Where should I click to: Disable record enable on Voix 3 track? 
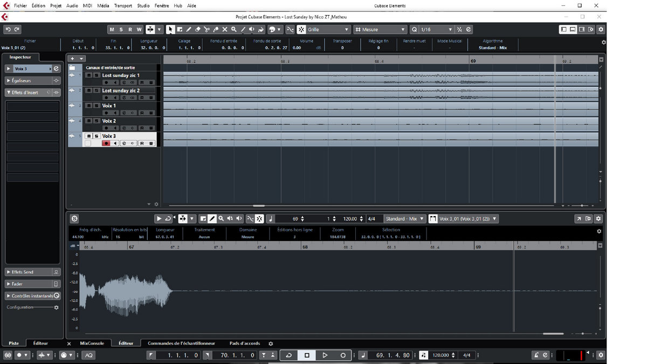coord(106,143)
